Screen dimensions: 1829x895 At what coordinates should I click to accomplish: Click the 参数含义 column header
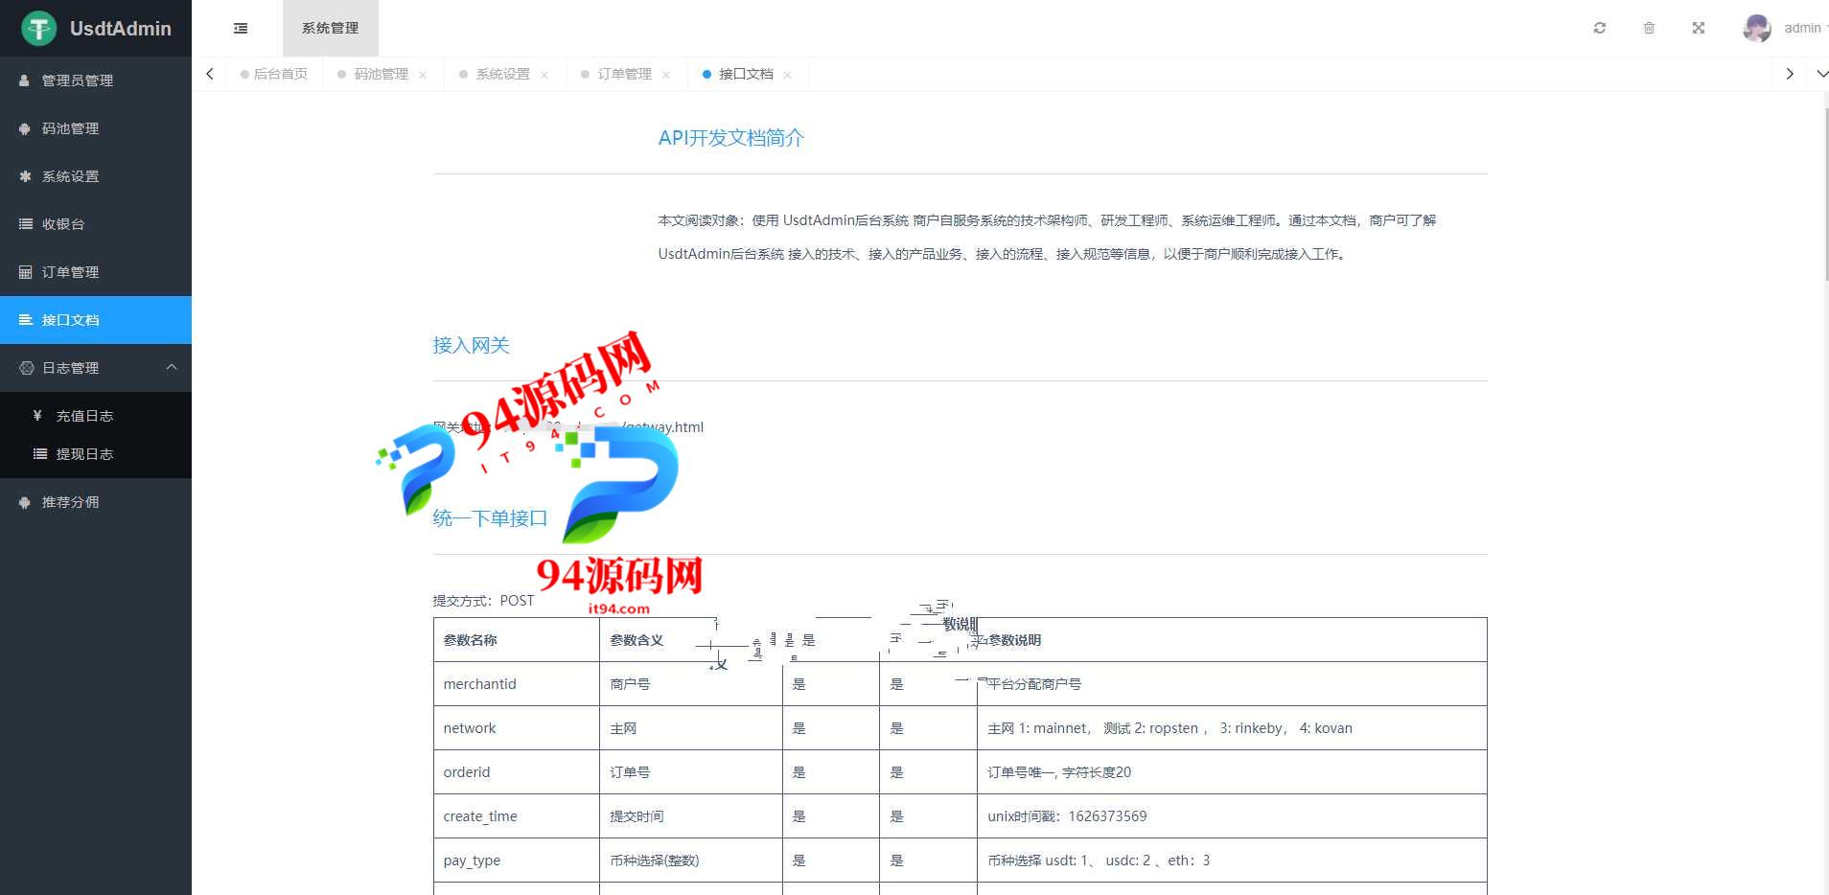click(691, 640)
